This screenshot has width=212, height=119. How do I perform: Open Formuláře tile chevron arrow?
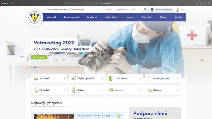64,90
